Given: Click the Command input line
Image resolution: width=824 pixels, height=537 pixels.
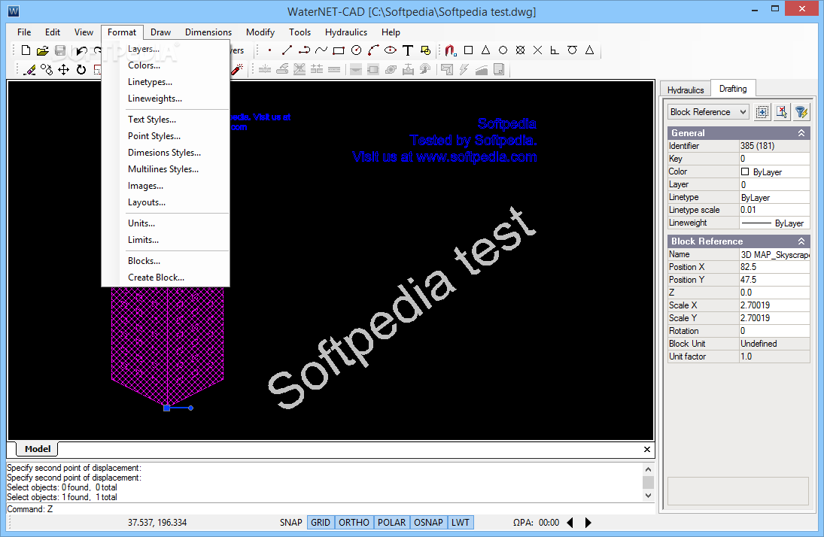Looking at the screenshot, I should coord(330,509).
